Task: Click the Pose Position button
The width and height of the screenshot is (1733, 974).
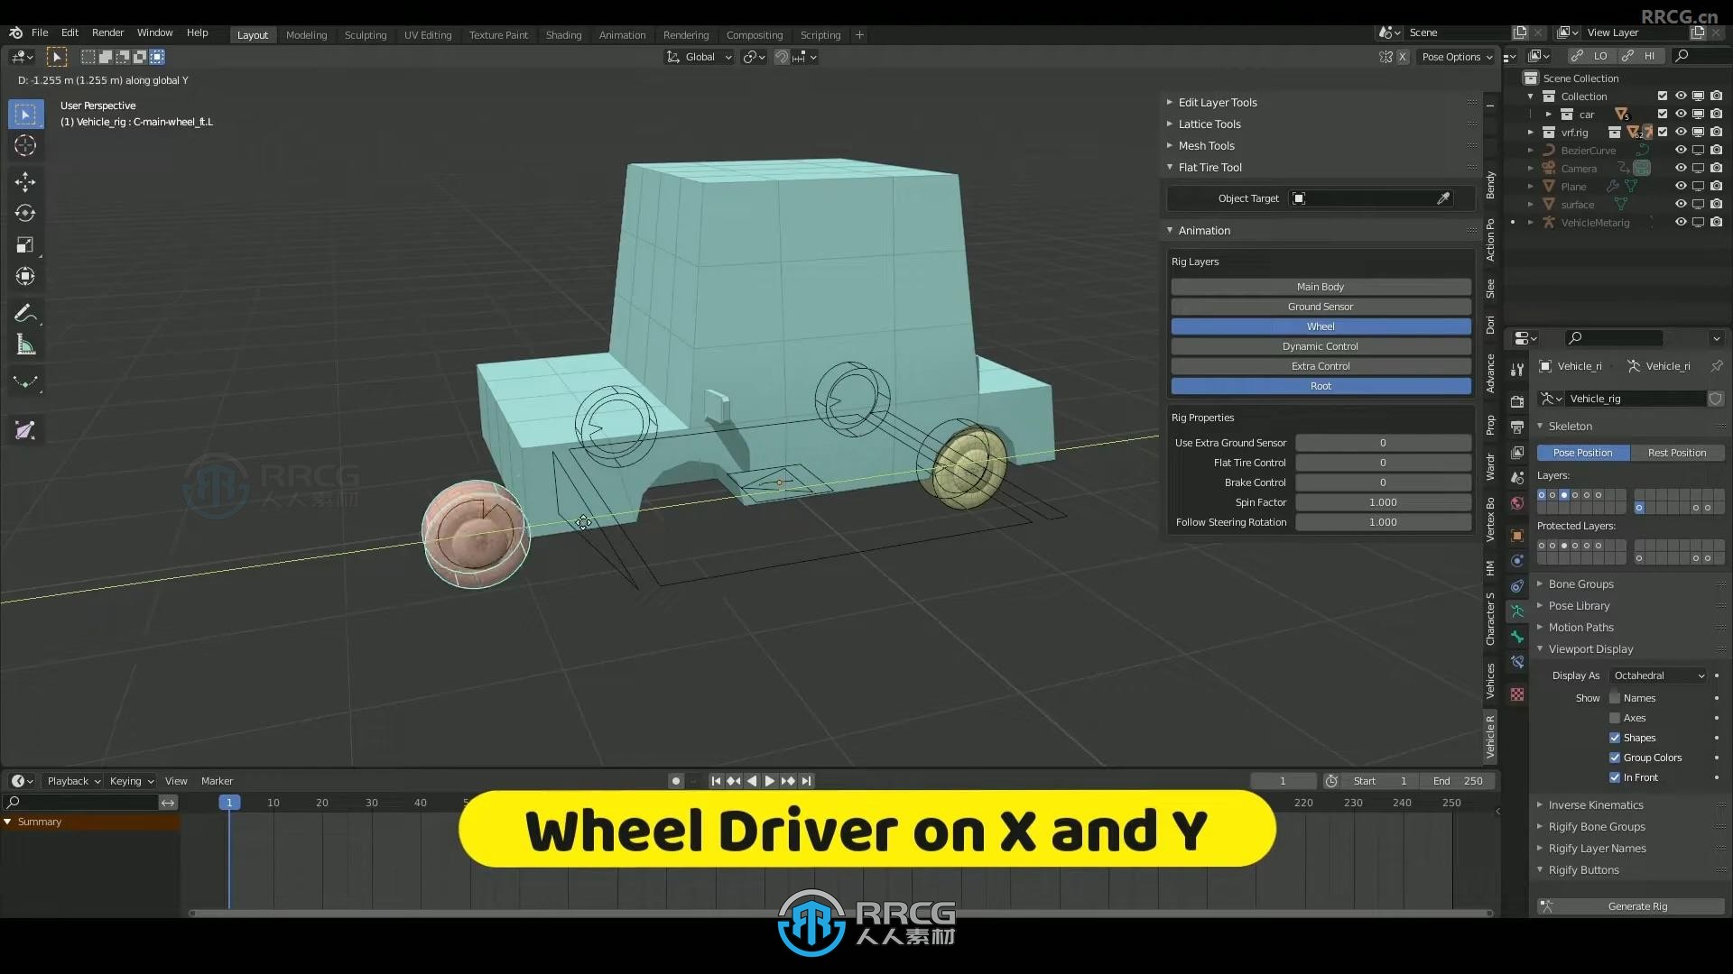Action: point(1582,452)
